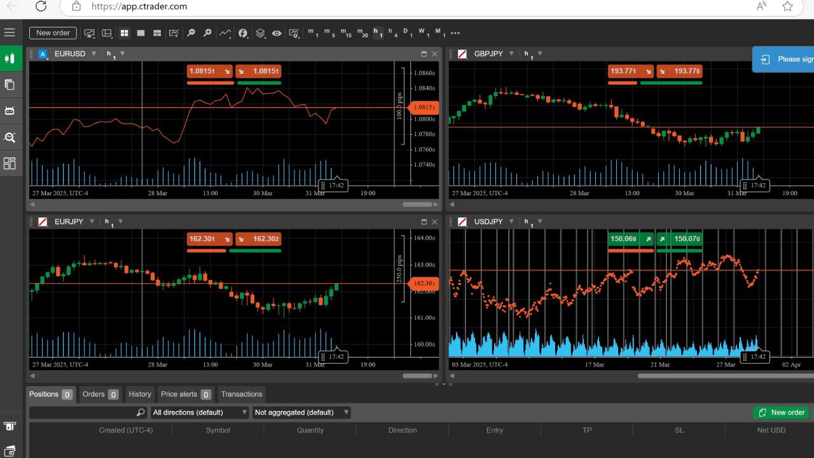The image size is (814, 458).
Task: Click the zoom in magnifier in toolbar
Action: coord(207,33)
